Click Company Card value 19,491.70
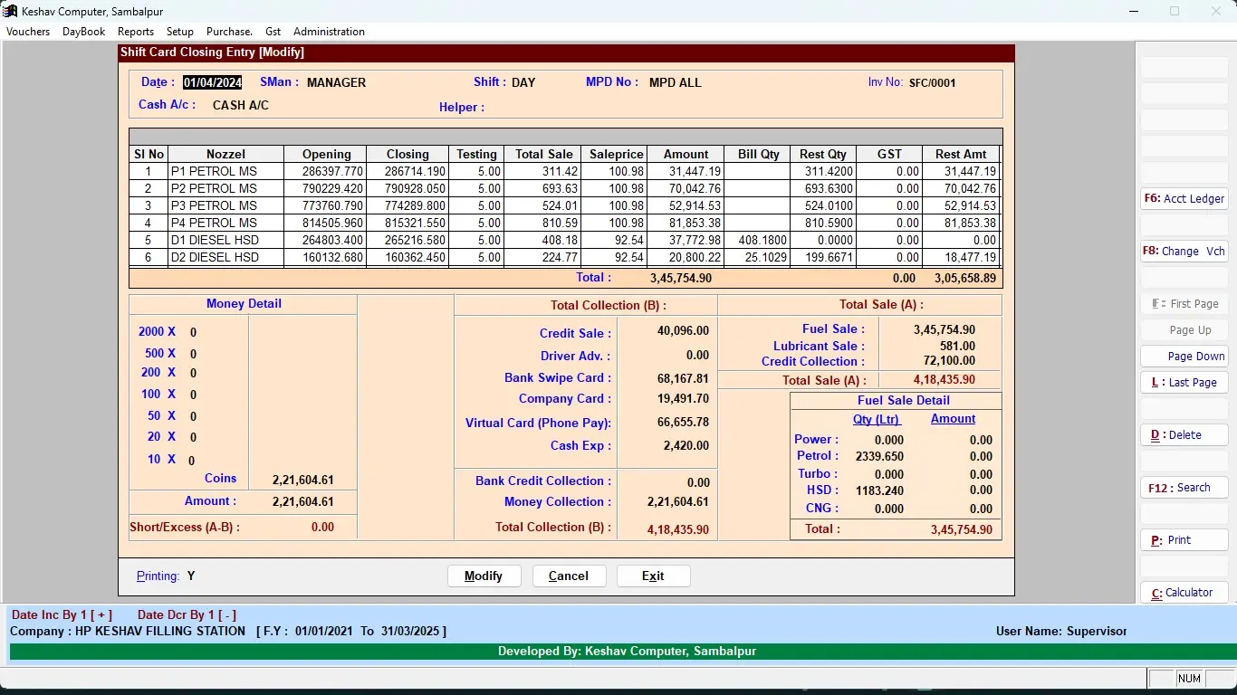This screenshot has width=1237, height=695. click(683, 398)
